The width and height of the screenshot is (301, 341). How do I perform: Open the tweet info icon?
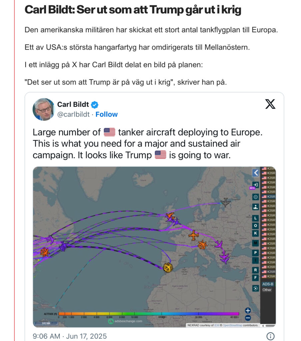[x=270, y=336]
